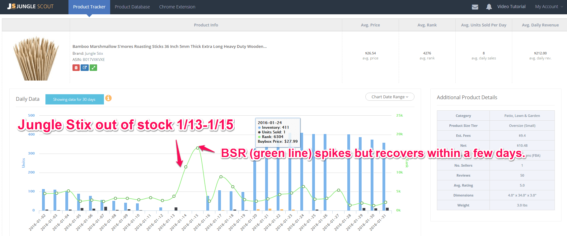
Task: Click the Buybox Price: $27.99 tooltip line
Action: (278, 141)
